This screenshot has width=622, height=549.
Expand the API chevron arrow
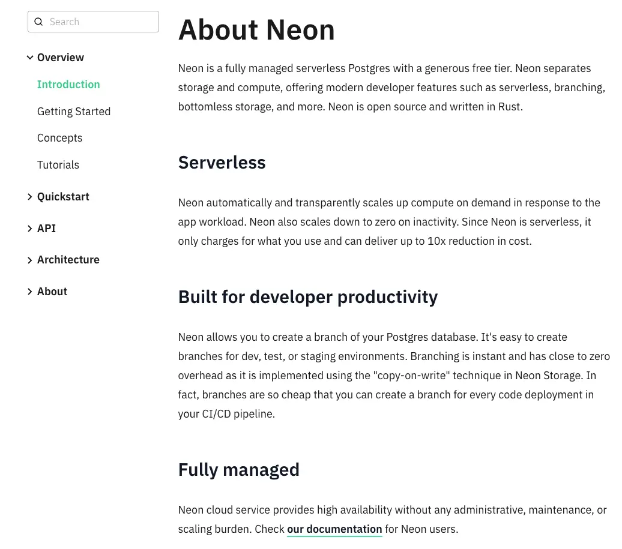click(29, 229)
